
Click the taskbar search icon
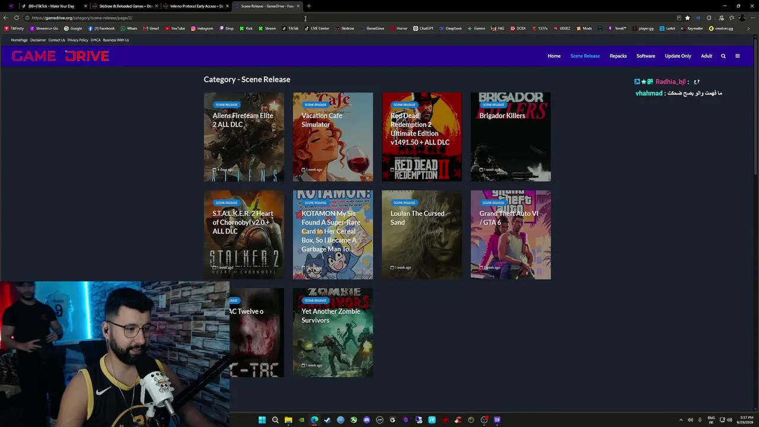pos(275,420)
